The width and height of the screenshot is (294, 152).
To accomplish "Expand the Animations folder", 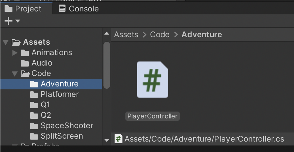I will (x=15, y=53).
